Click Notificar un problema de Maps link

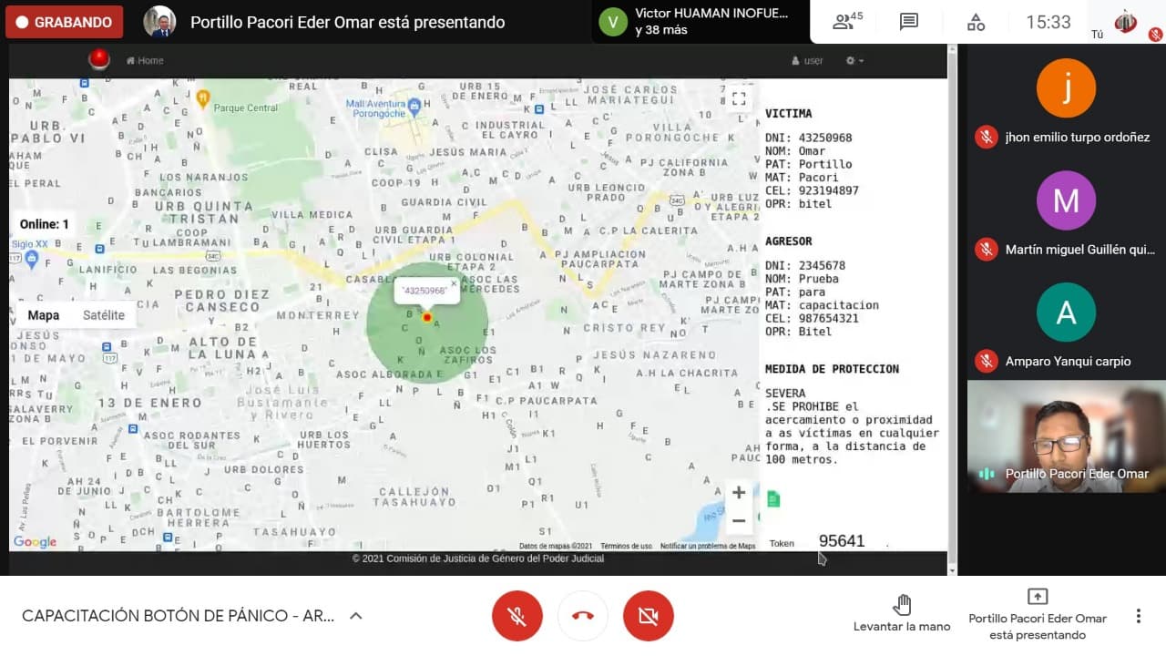(708, 547)
